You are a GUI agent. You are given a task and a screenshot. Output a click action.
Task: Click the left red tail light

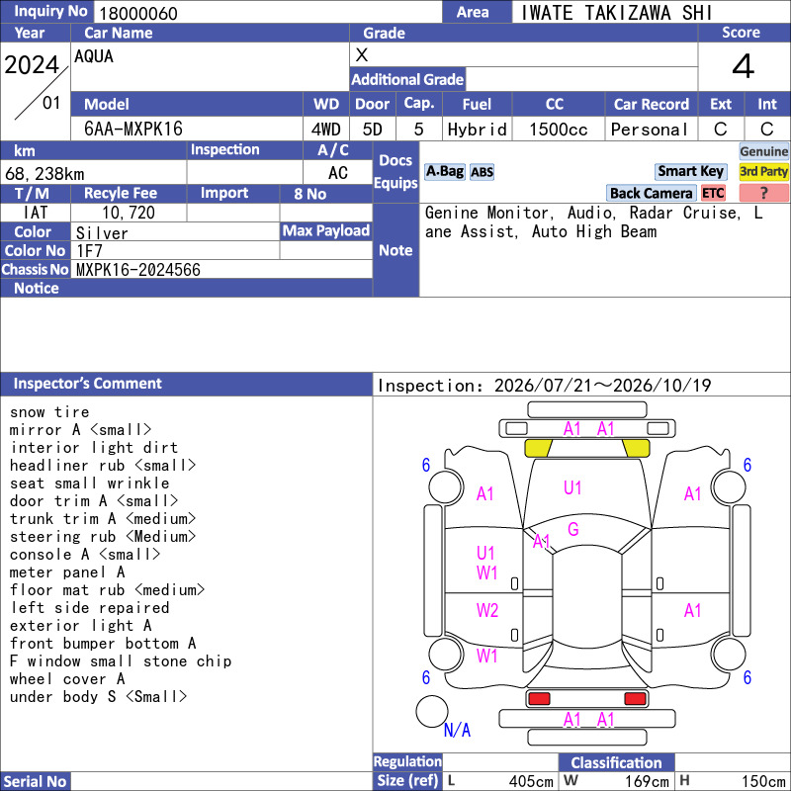539,699
